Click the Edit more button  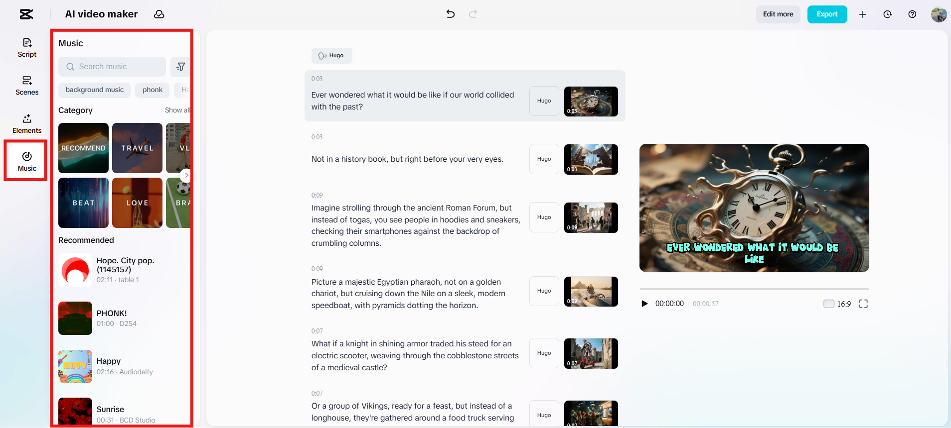[x=778, y=14]
